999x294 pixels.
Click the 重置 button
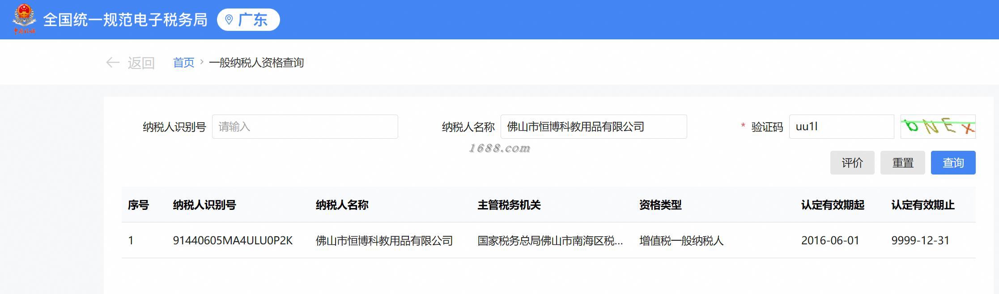[x=903, y=162]
